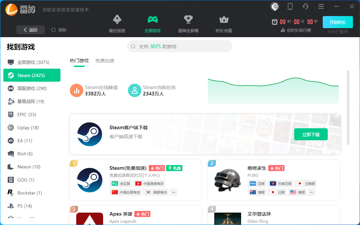Click the trophy icon for Leigod family
Viewport: 360px width, 225px height.
tap(188, 19)
